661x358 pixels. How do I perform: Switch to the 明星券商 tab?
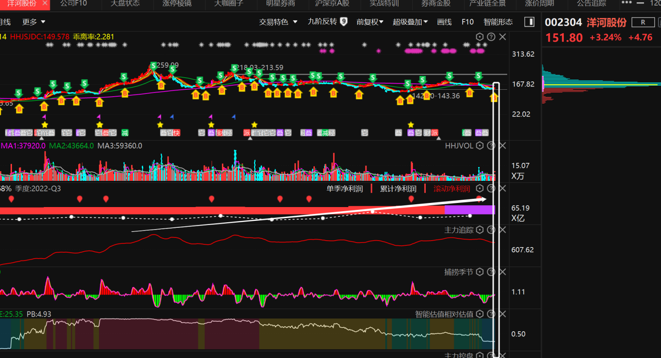coord(281,3)
